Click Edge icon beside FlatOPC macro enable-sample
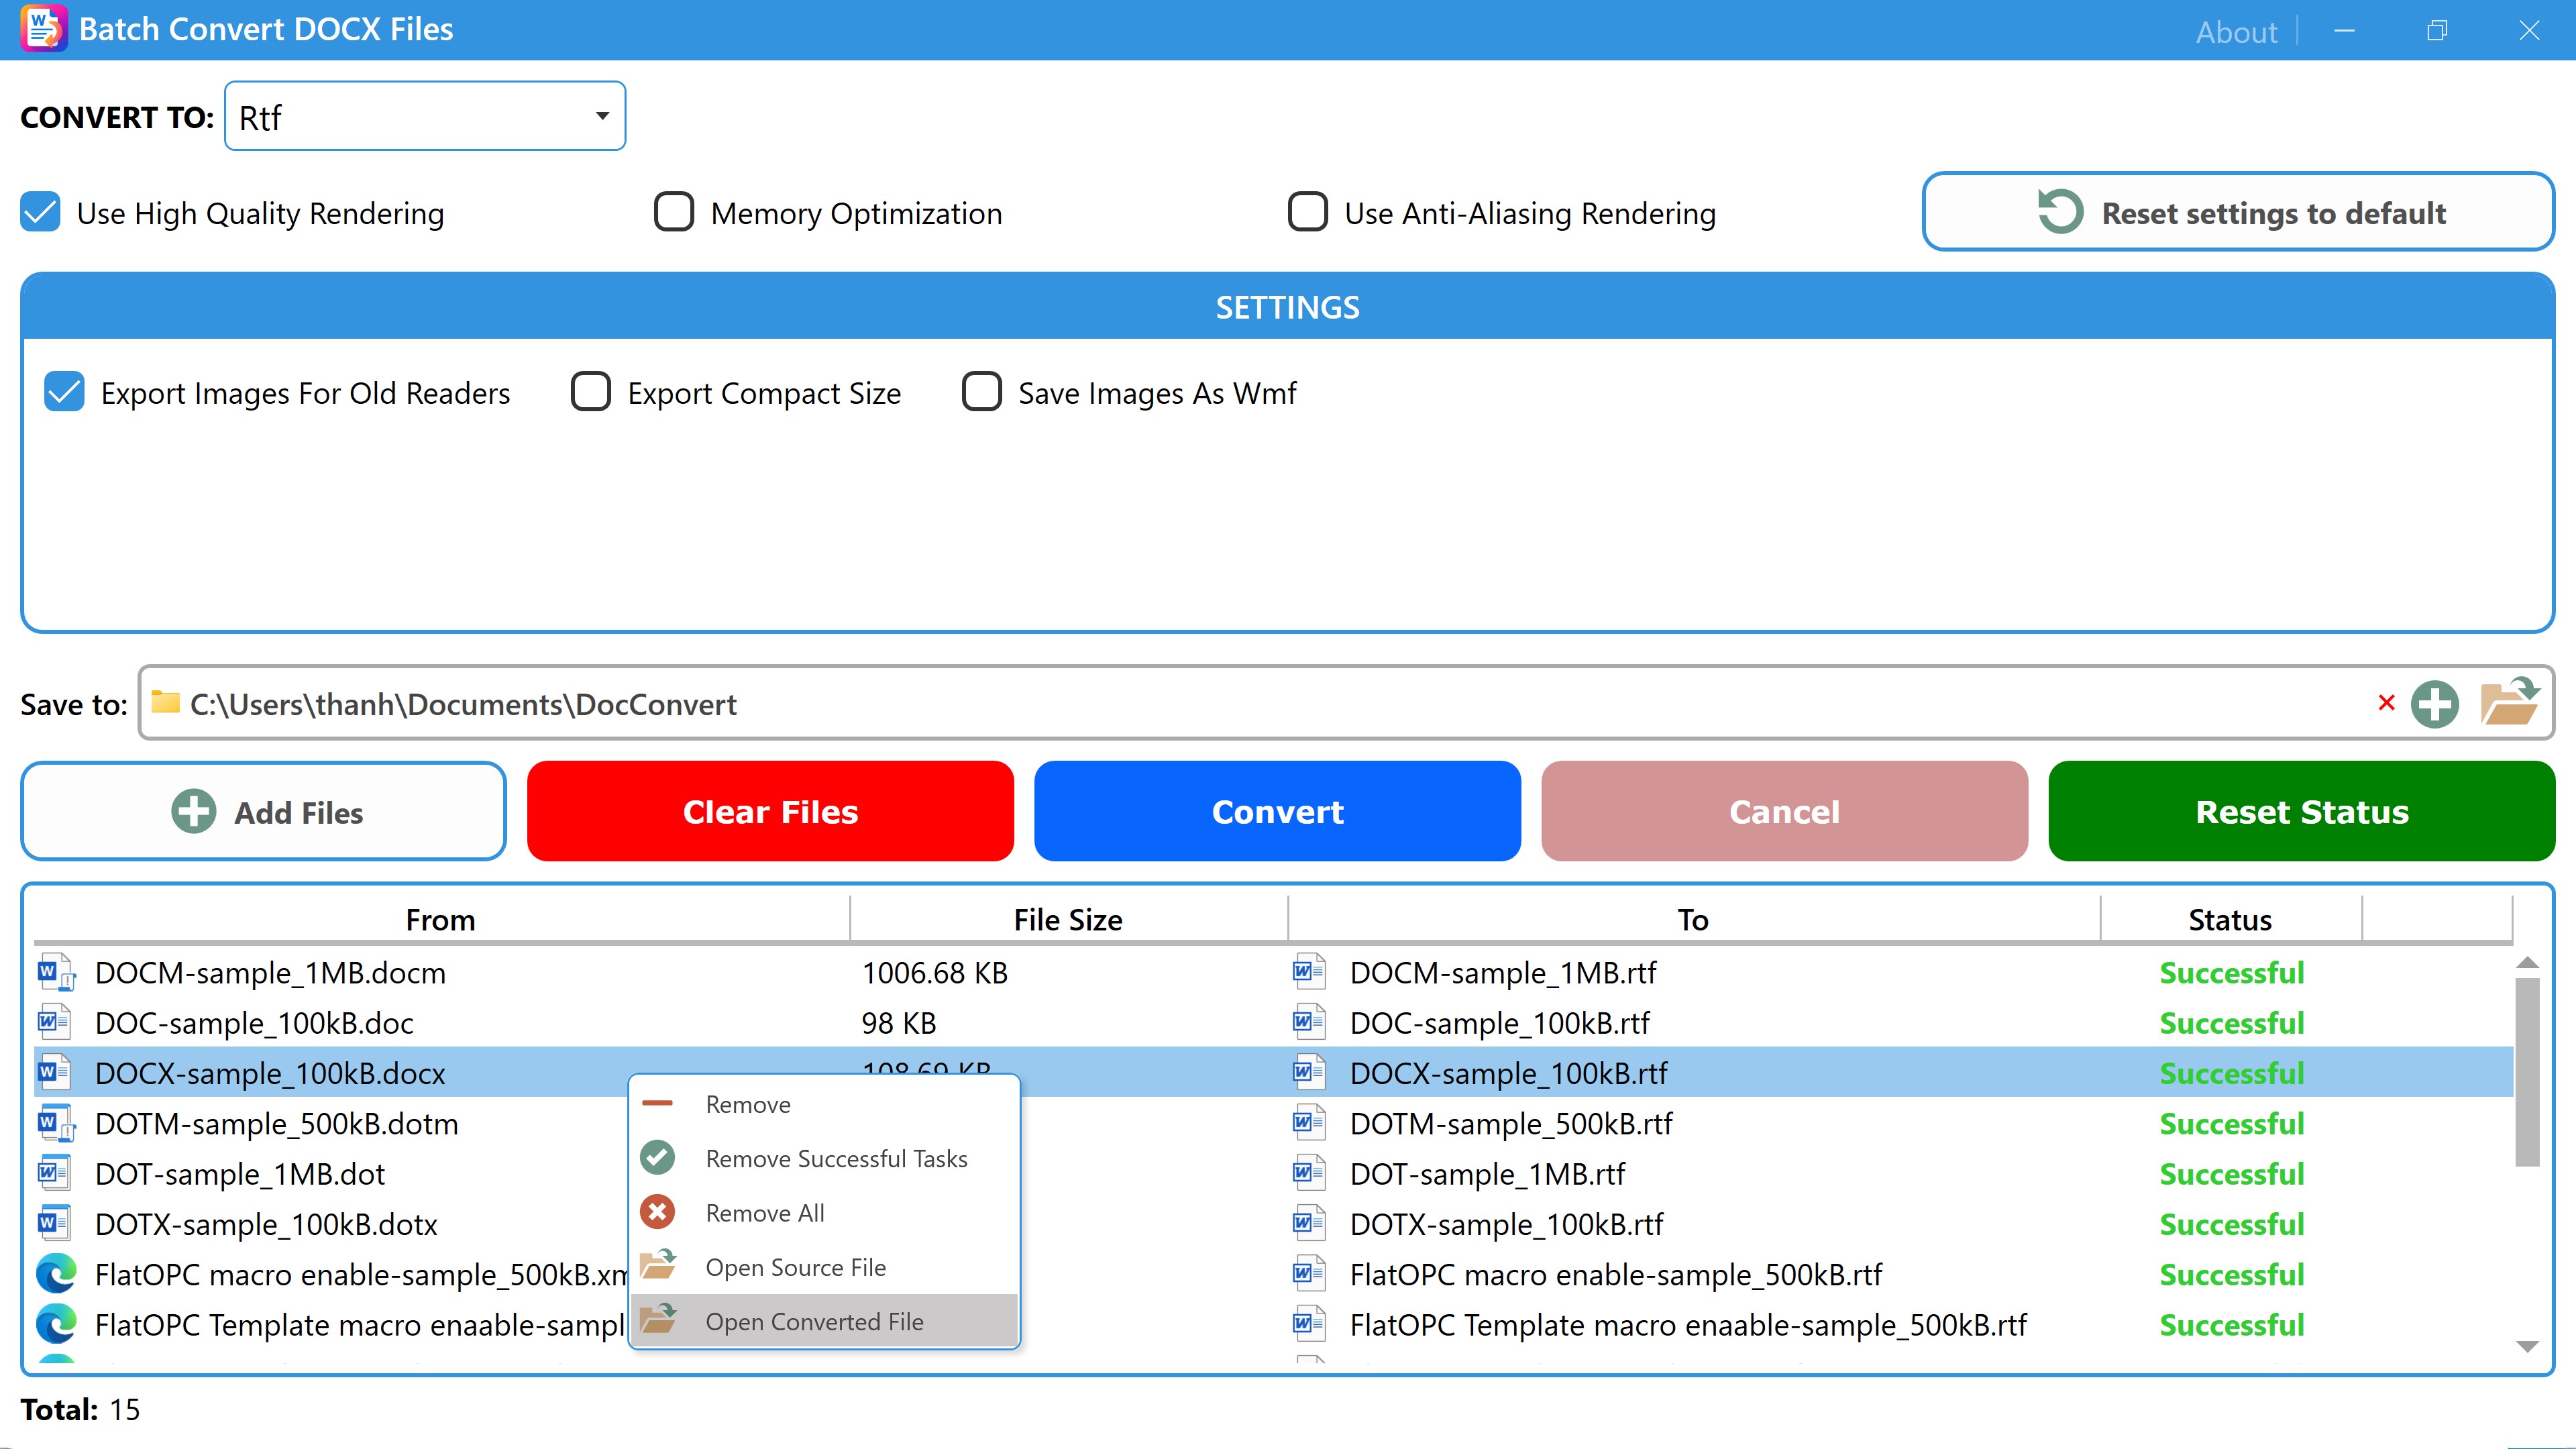Image resolution: width=2576 pixels, height=1449 pixels. click(x=56, y=1274)
